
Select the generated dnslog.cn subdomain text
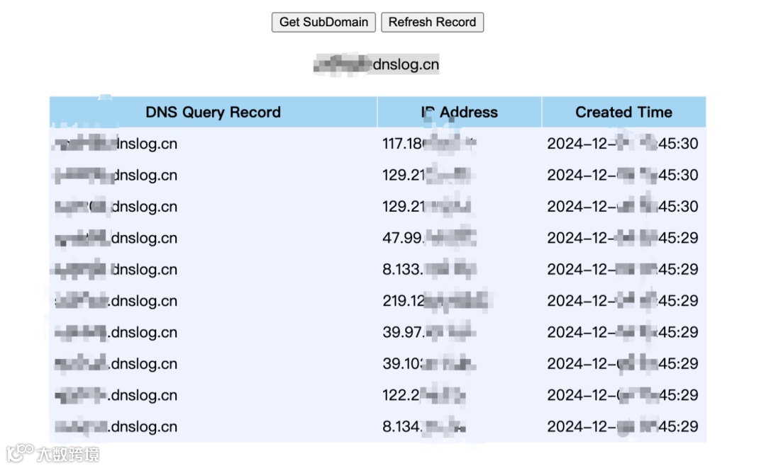tap(376, 64)
